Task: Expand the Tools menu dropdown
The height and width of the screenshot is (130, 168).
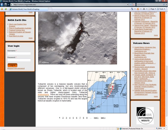Action: click(x=161, y=9)
